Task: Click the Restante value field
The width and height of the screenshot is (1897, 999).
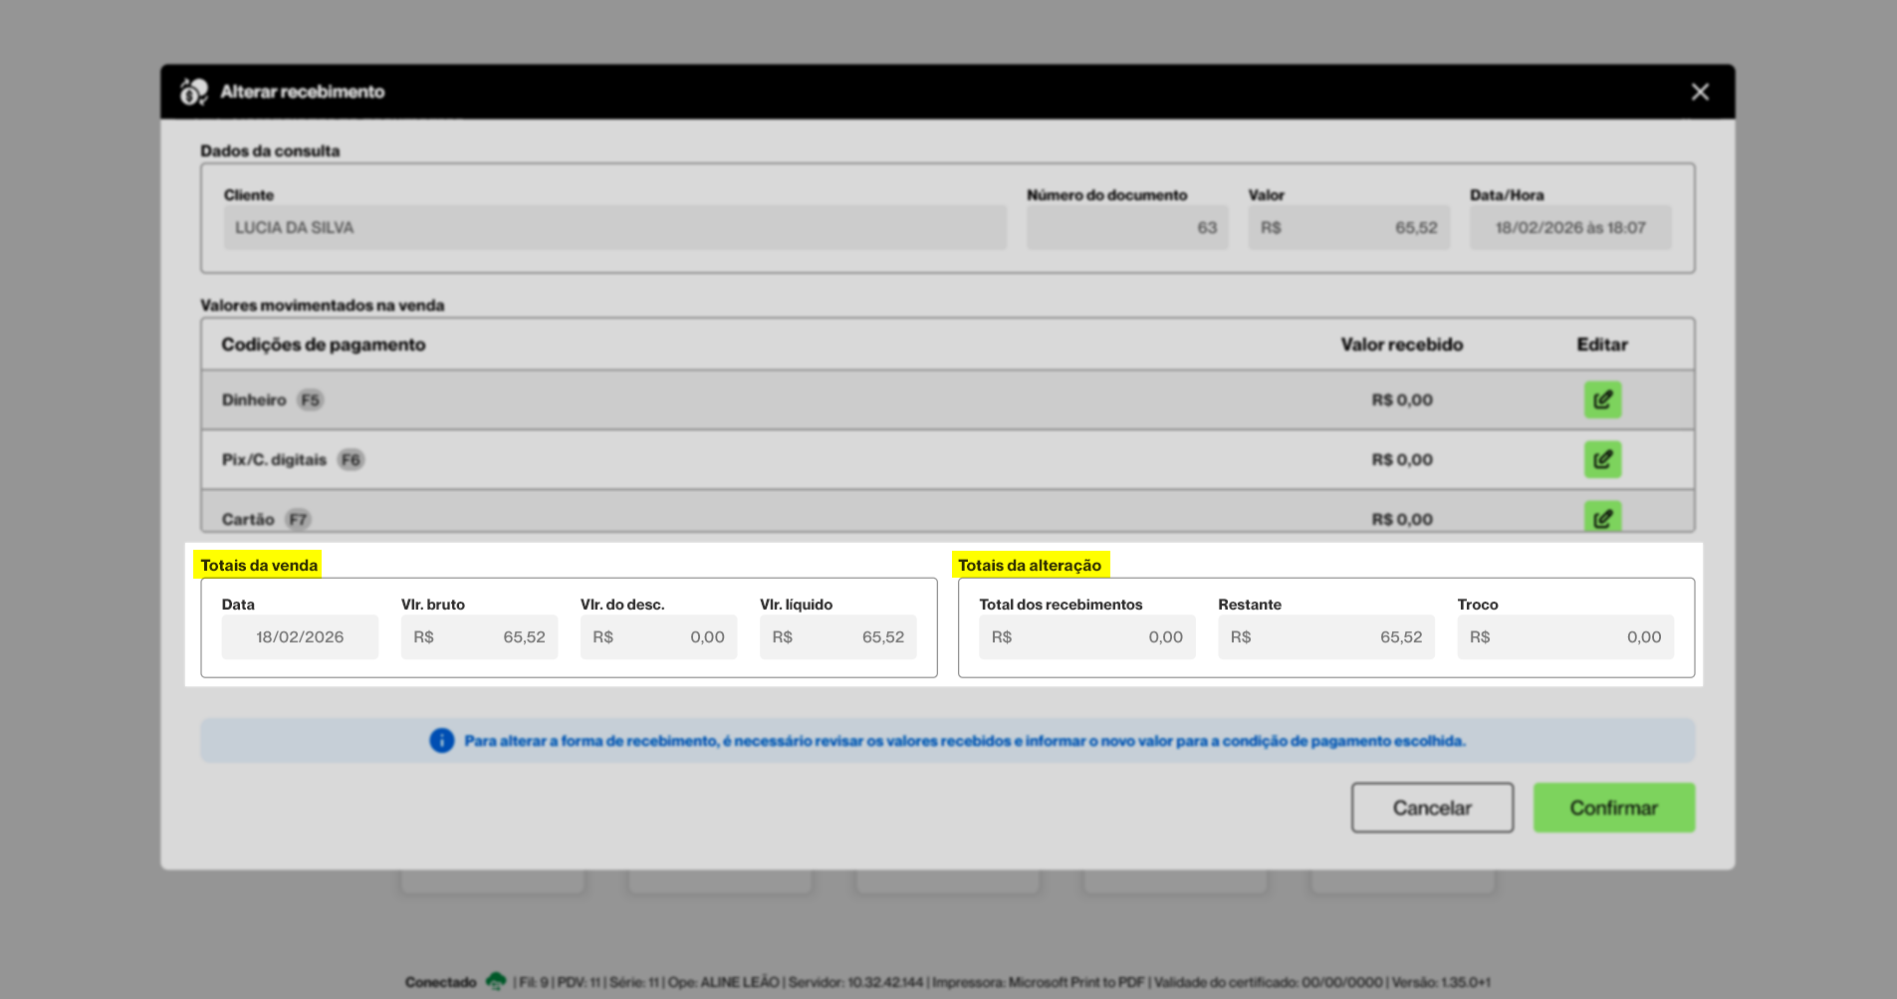Action: pyautogui.click(x=1325, y=637)
